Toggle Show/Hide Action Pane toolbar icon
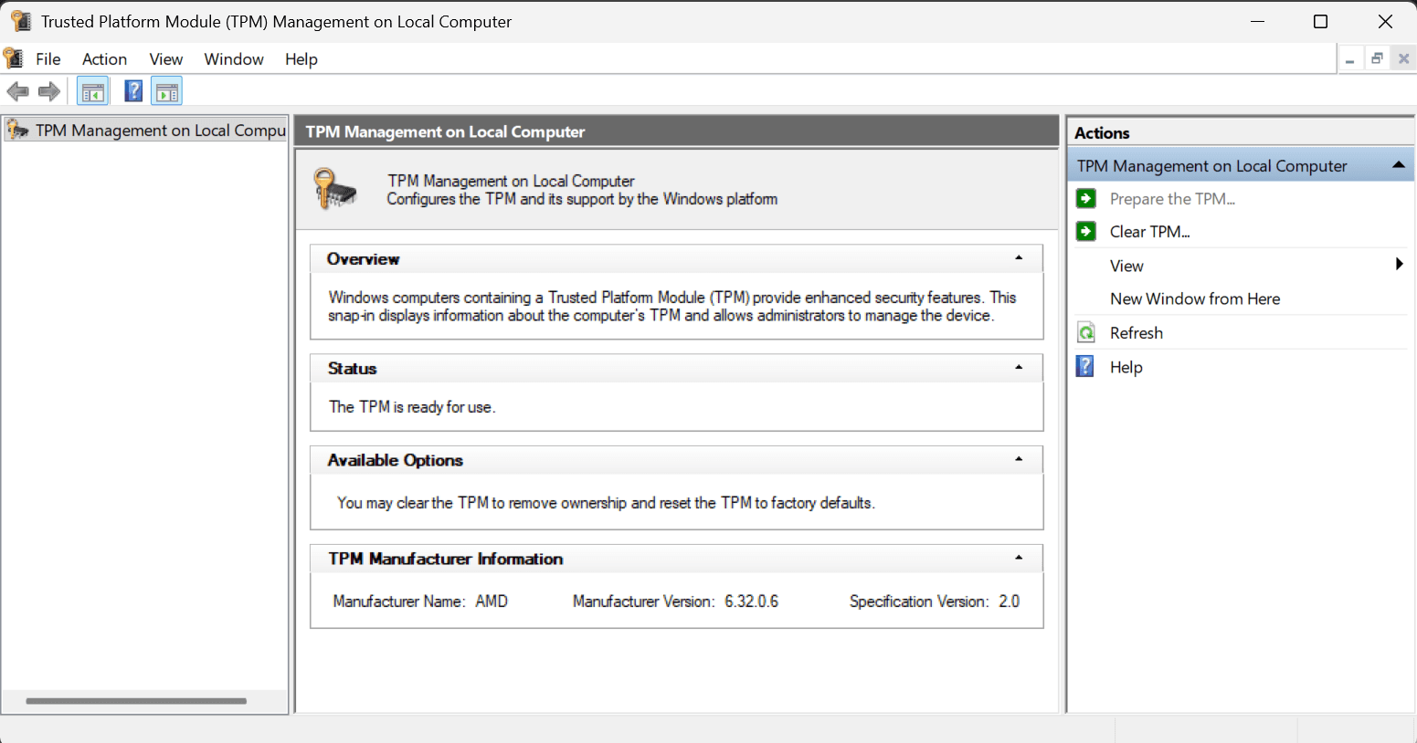Viewport: 1417px width, 743px height. (x=166, y=91)
